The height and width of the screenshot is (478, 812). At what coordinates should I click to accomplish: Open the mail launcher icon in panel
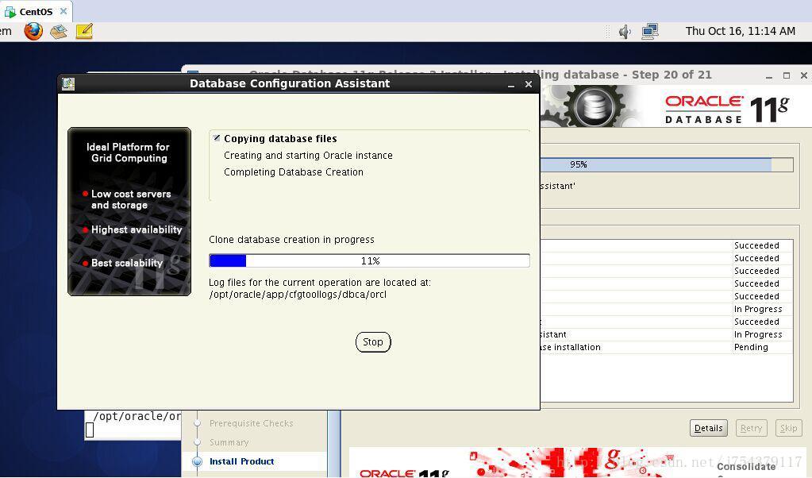(58, 32)
